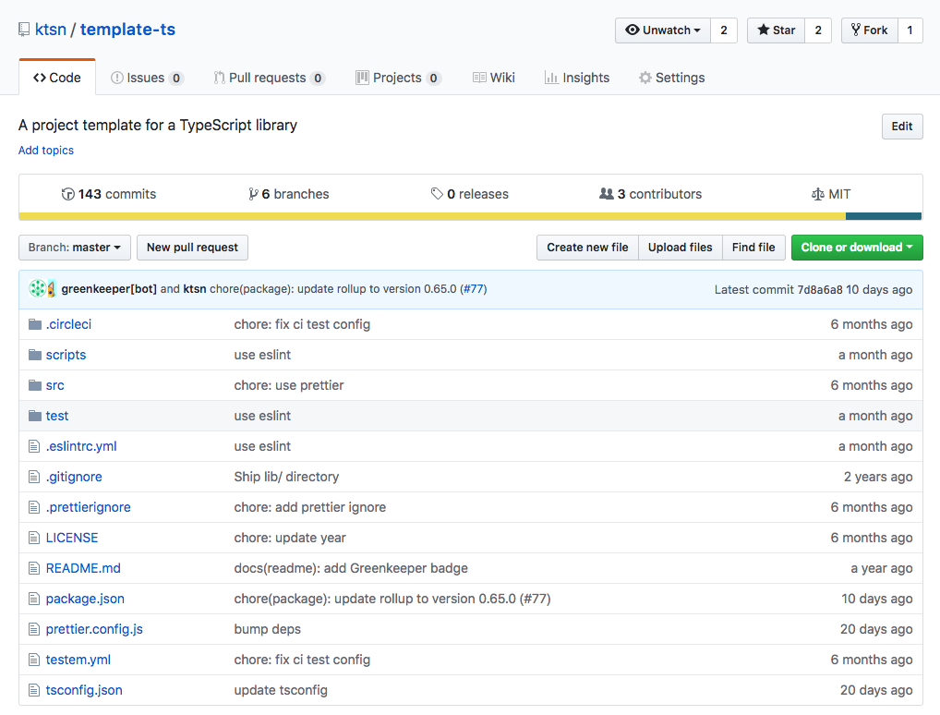This screenshot has width=940, height=715.
Task: Click 'docs(readme): add Greenkeeper badge' commit message
Action: point(351,568)
